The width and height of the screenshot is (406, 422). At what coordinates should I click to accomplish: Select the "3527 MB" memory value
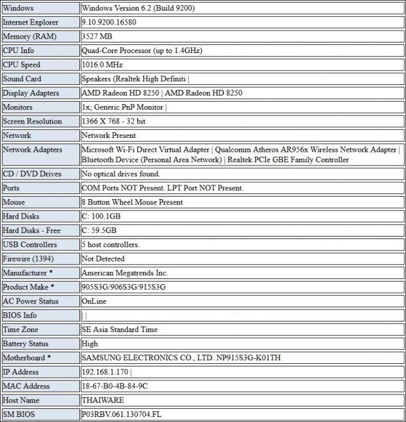tap(97, 36)
